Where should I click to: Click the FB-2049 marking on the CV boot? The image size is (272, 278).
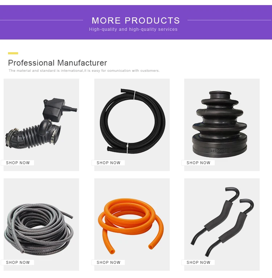(x=218, y=151)
